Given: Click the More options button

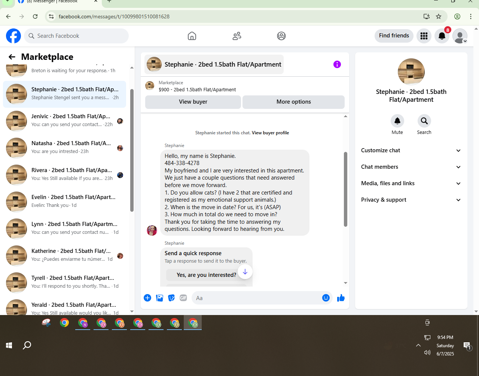Looking at the screenshot, I should pos(294,102).
